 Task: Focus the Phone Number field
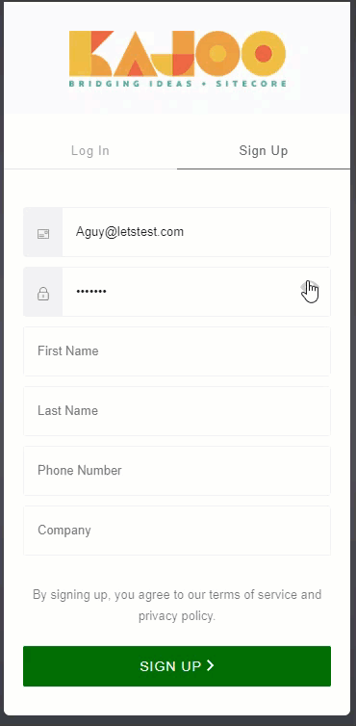(177, 471)
